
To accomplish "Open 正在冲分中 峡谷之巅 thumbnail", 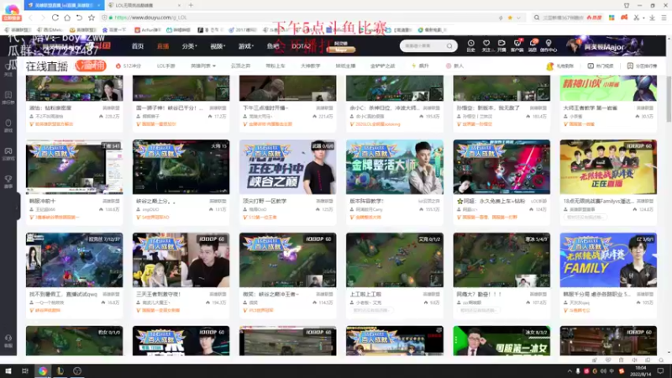I will pos(287,166).
